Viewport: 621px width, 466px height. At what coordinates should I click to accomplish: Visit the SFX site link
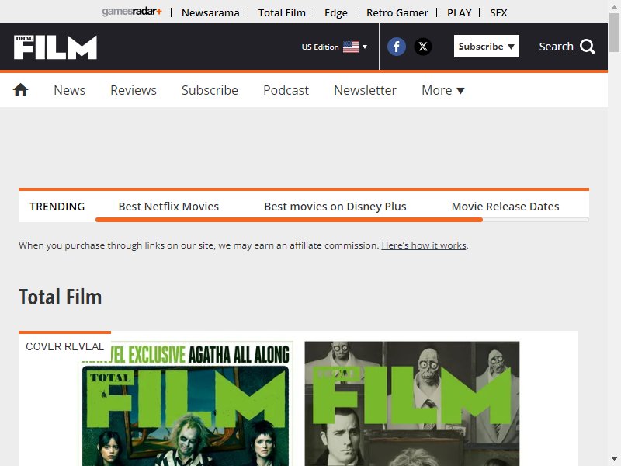(x=498, y=12)
